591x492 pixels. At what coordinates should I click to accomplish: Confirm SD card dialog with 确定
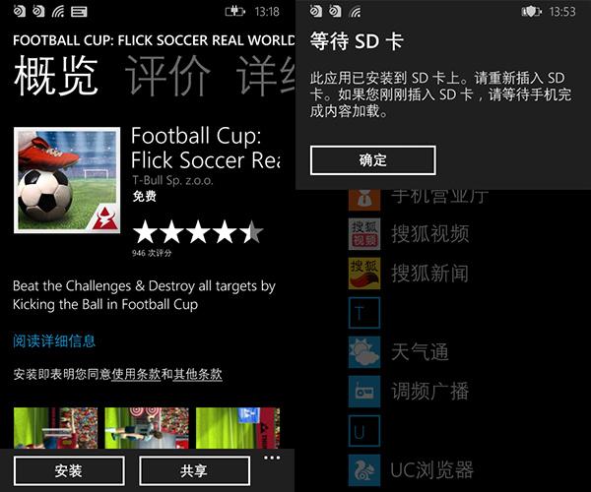372,160
